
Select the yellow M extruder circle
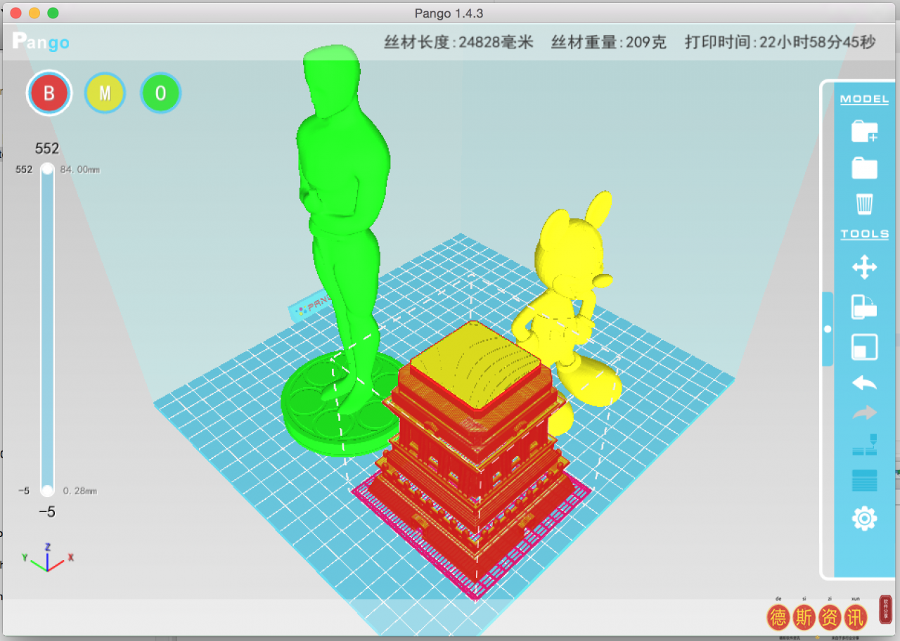pyautogui.click(x=105, y=93)
